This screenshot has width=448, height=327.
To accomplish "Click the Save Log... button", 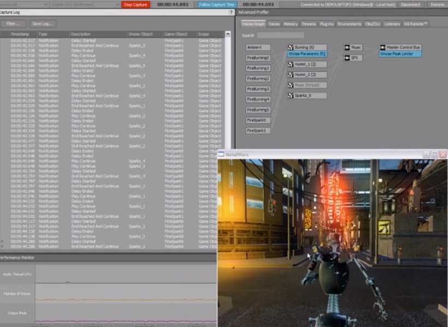I will [x=42, y=24].
